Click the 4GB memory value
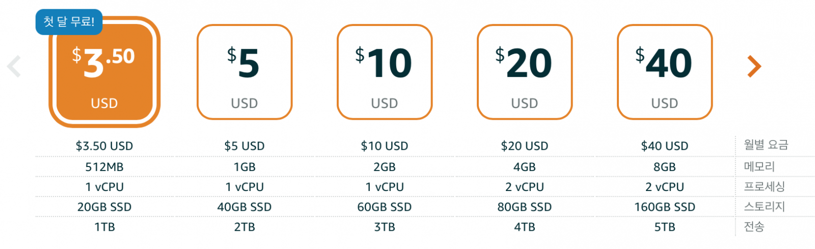This screenshot has width=815, height=249. pos(525,167)
